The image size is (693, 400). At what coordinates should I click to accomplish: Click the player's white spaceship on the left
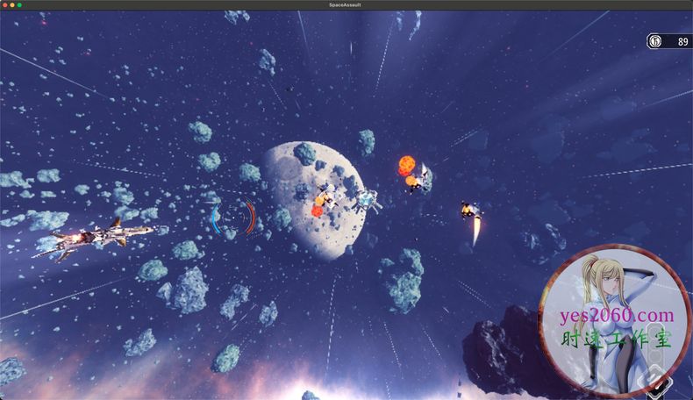click(x=95, y=237)
